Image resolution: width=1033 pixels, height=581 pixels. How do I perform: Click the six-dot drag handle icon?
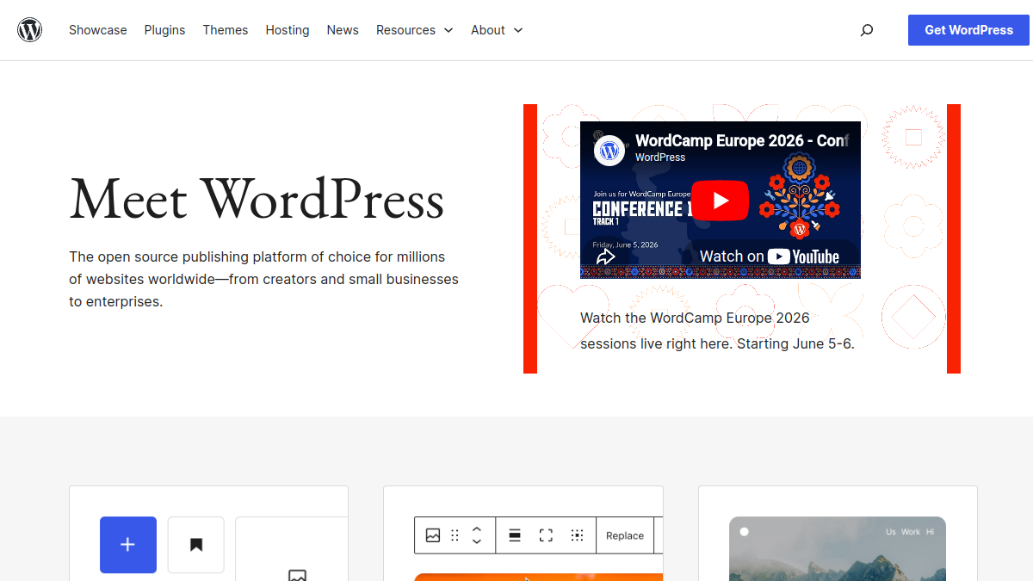pos(455,535)
